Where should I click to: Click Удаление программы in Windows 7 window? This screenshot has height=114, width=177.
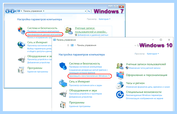coord(38,72)
